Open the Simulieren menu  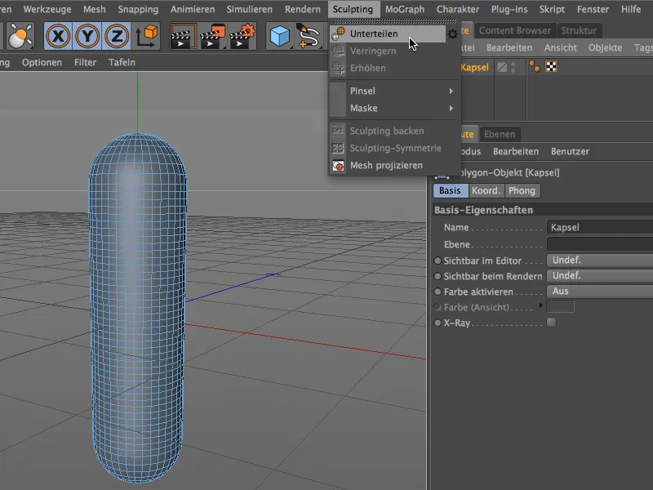coord(249,9)
